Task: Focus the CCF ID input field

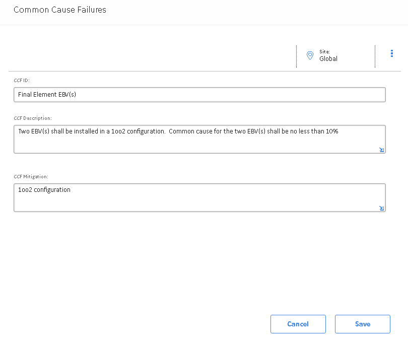Action: (x=199, y=95)
